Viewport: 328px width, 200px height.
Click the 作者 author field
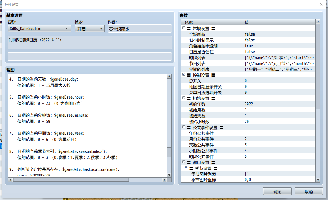140,29
